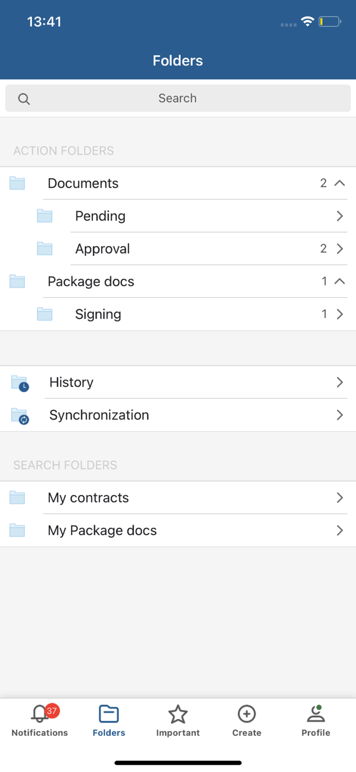Image resolution: width=356 pixels, height=772 pixels.
Task: Open the Important star tab
Action: pyautogui.click(x=178, y=714)
